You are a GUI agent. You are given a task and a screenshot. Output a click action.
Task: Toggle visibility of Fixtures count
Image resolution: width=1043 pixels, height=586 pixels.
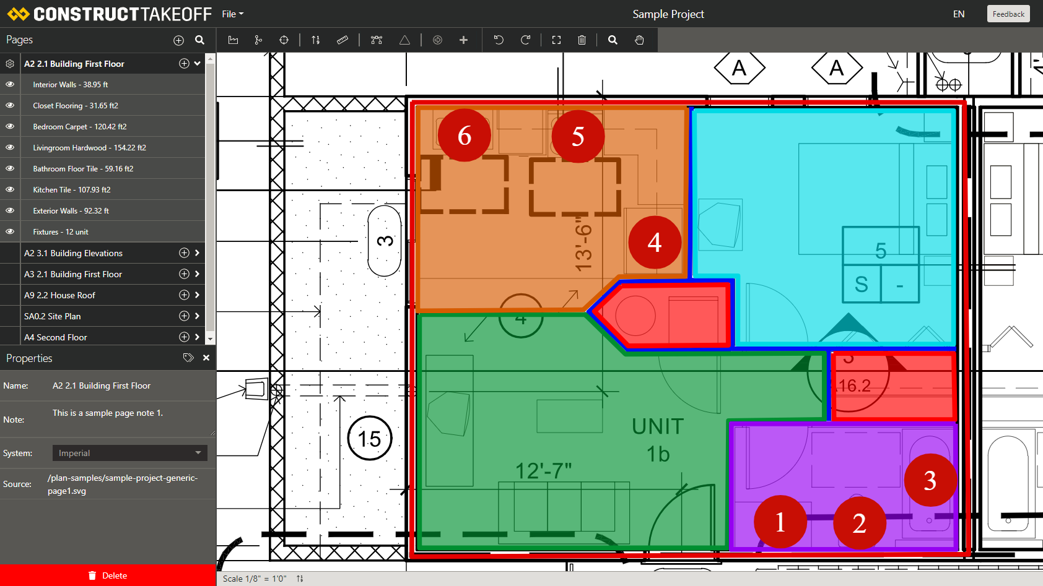click(10, 232)
